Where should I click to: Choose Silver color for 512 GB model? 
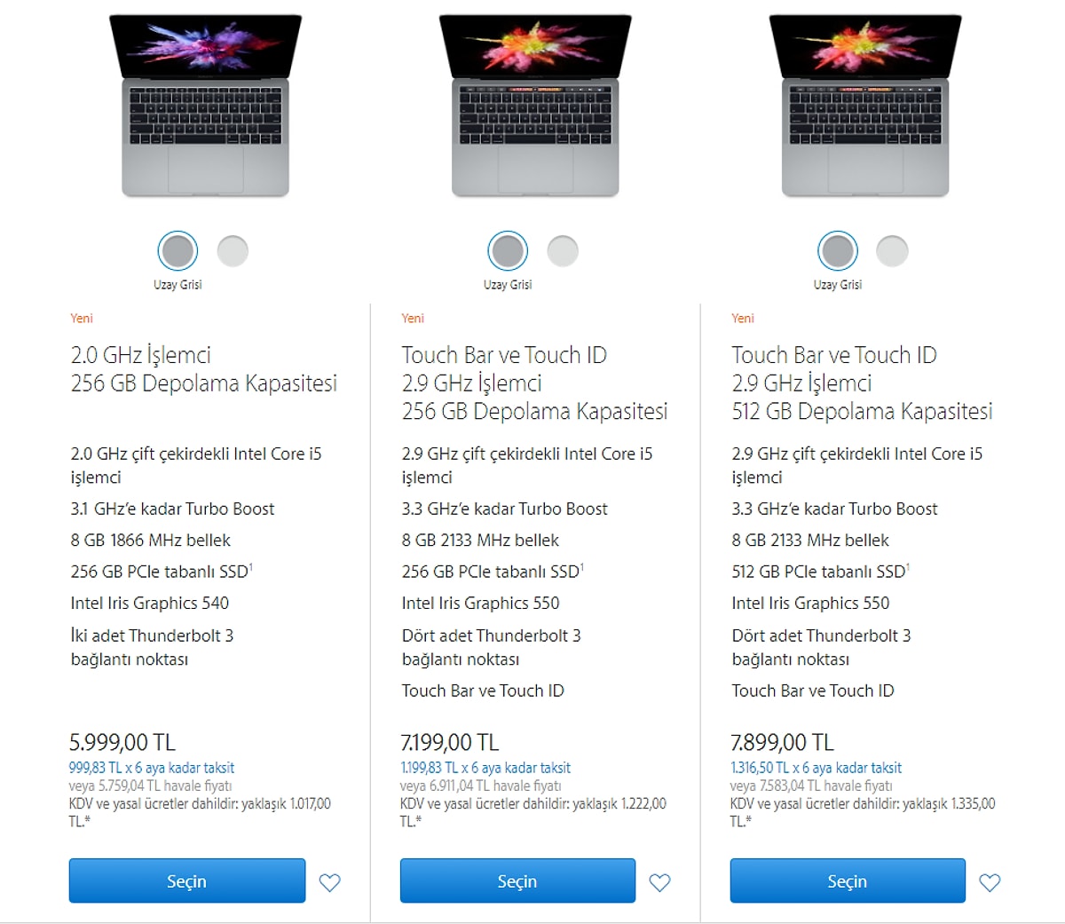892,251
